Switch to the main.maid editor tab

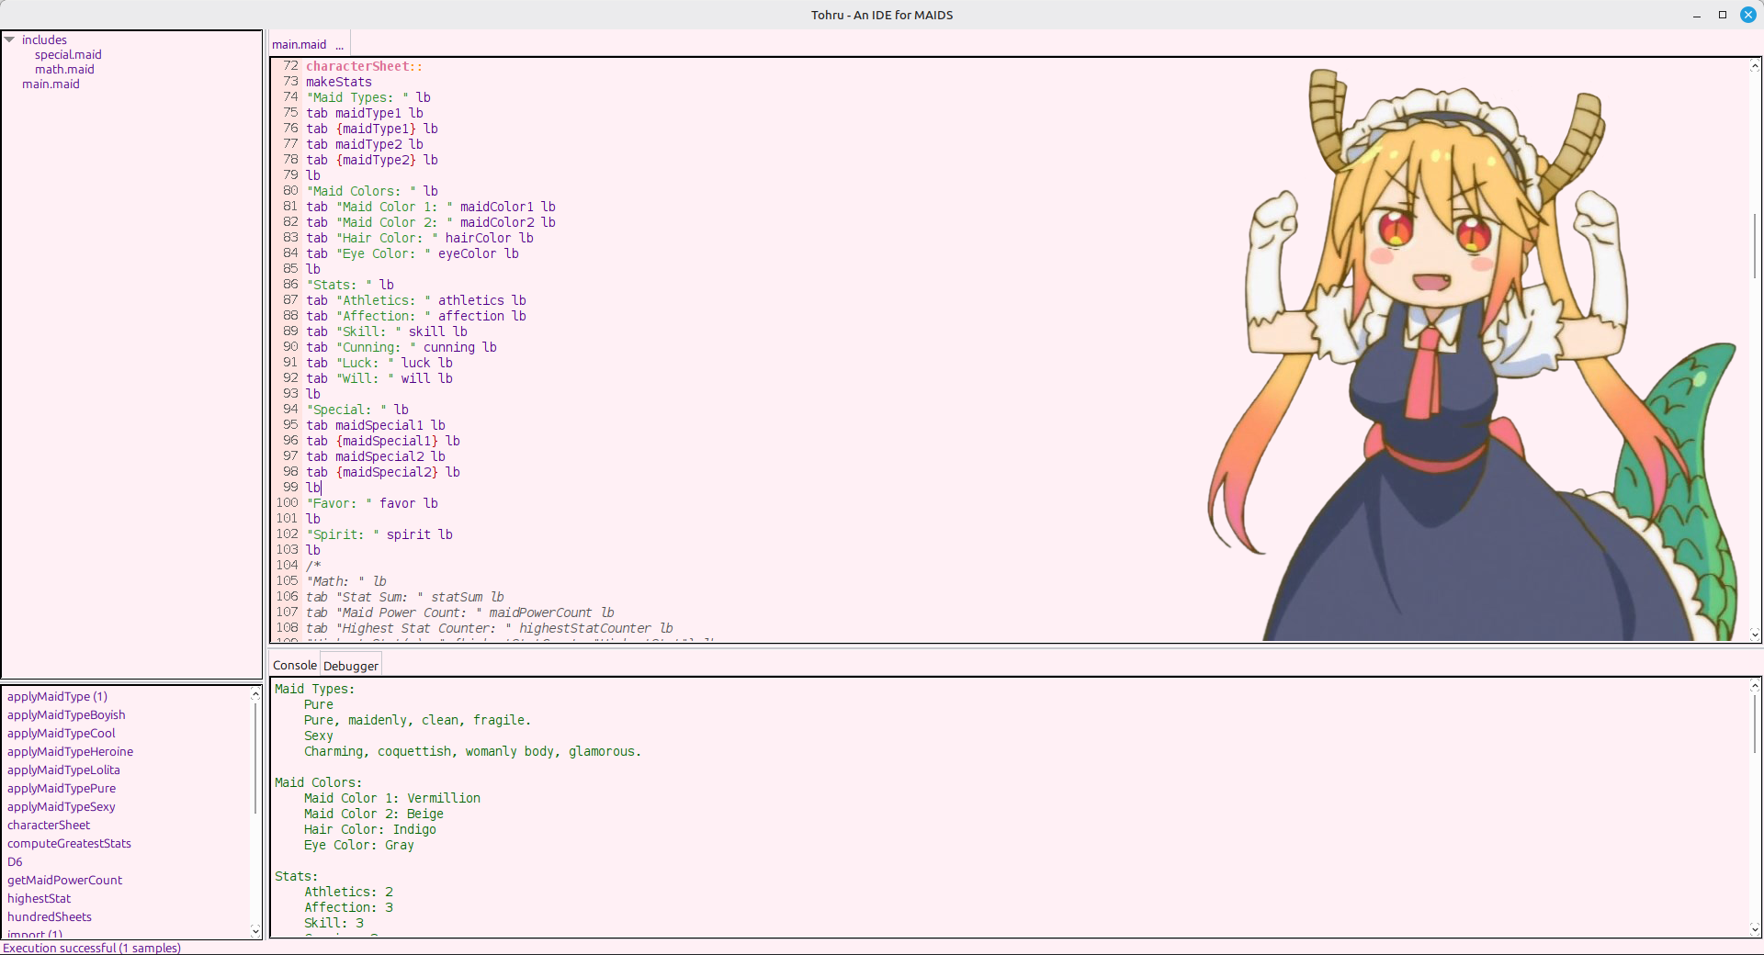pyautogui.click(x=300, y=44)
